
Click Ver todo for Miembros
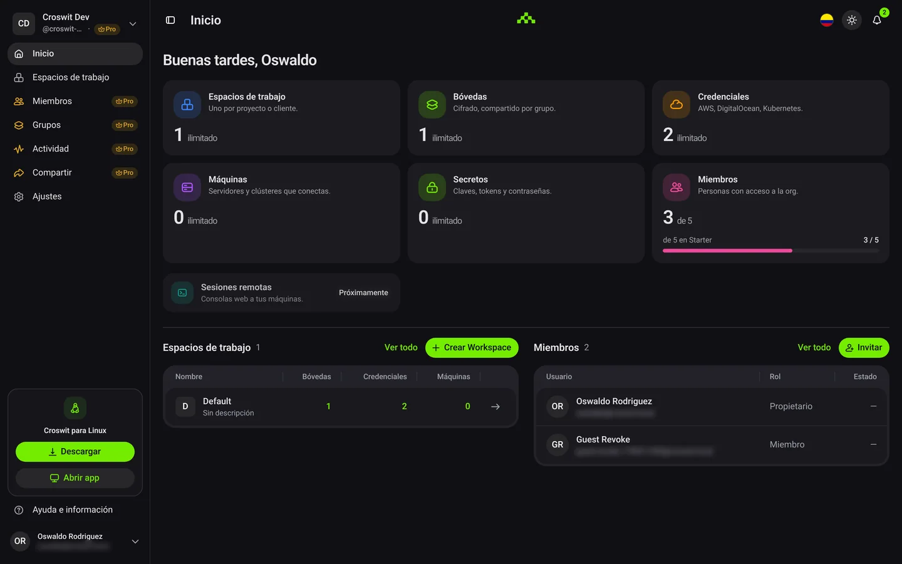[814, 348]
